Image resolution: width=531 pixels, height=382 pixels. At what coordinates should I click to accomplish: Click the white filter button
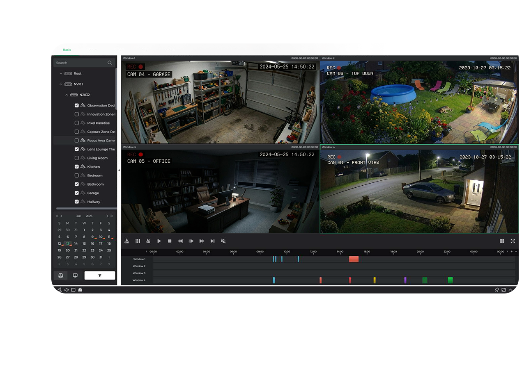pos(99,275)
